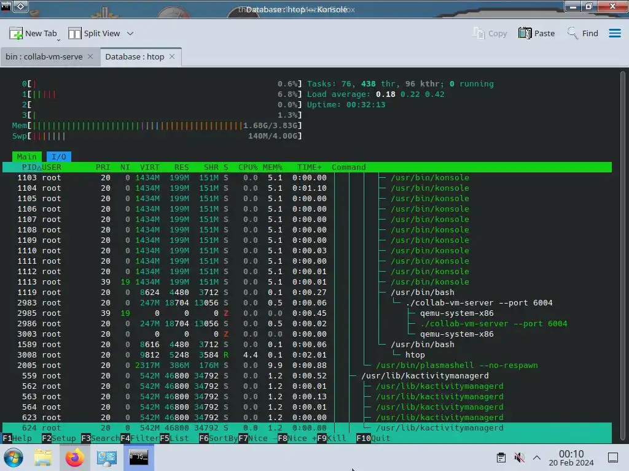Select /usr/bin/bash row PID 1589
Screen dimensions: 629x471
(x=307, y=345)
